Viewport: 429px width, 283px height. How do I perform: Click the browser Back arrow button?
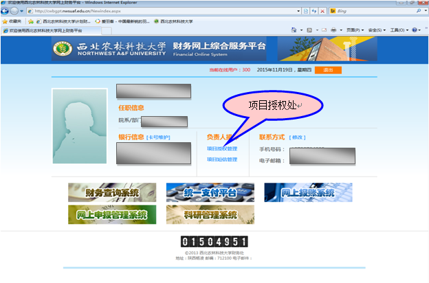coord(5,12)
